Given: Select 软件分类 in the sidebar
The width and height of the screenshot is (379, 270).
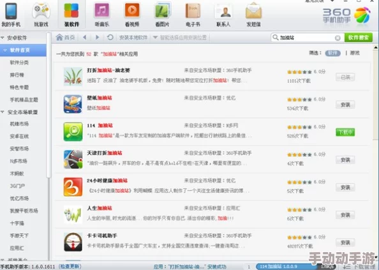Looking at the screenshot, I should click(19, 63).
